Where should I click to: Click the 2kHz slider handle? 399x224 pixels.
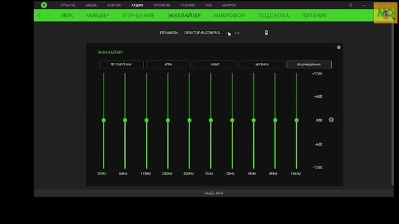[x=232, y=120]
